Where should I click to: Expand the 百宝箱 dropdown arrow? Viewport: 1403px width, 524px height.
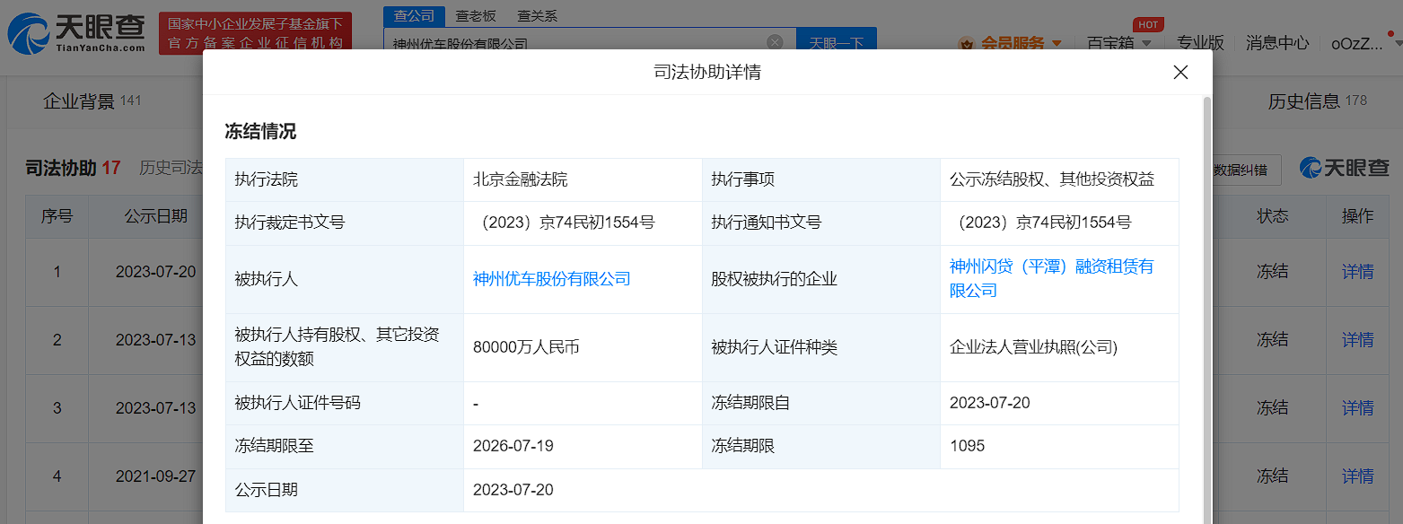pos(1146,43)
